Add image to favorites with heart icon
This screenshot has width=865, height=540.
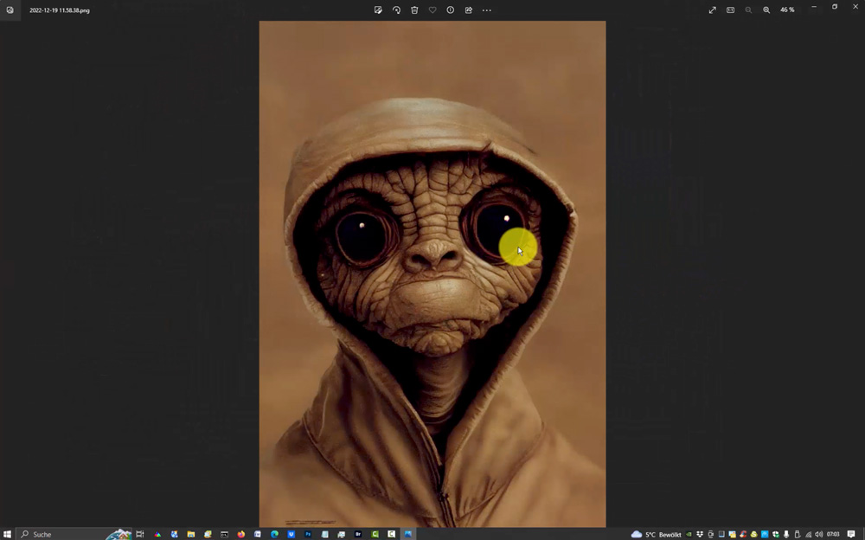[432, 10]
